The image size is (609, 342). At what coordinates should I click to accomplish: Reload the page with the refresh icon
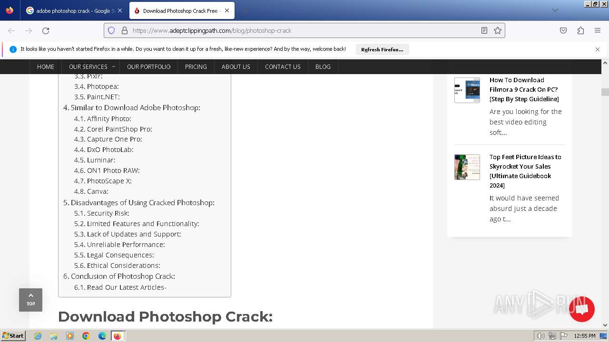(46, 30)
